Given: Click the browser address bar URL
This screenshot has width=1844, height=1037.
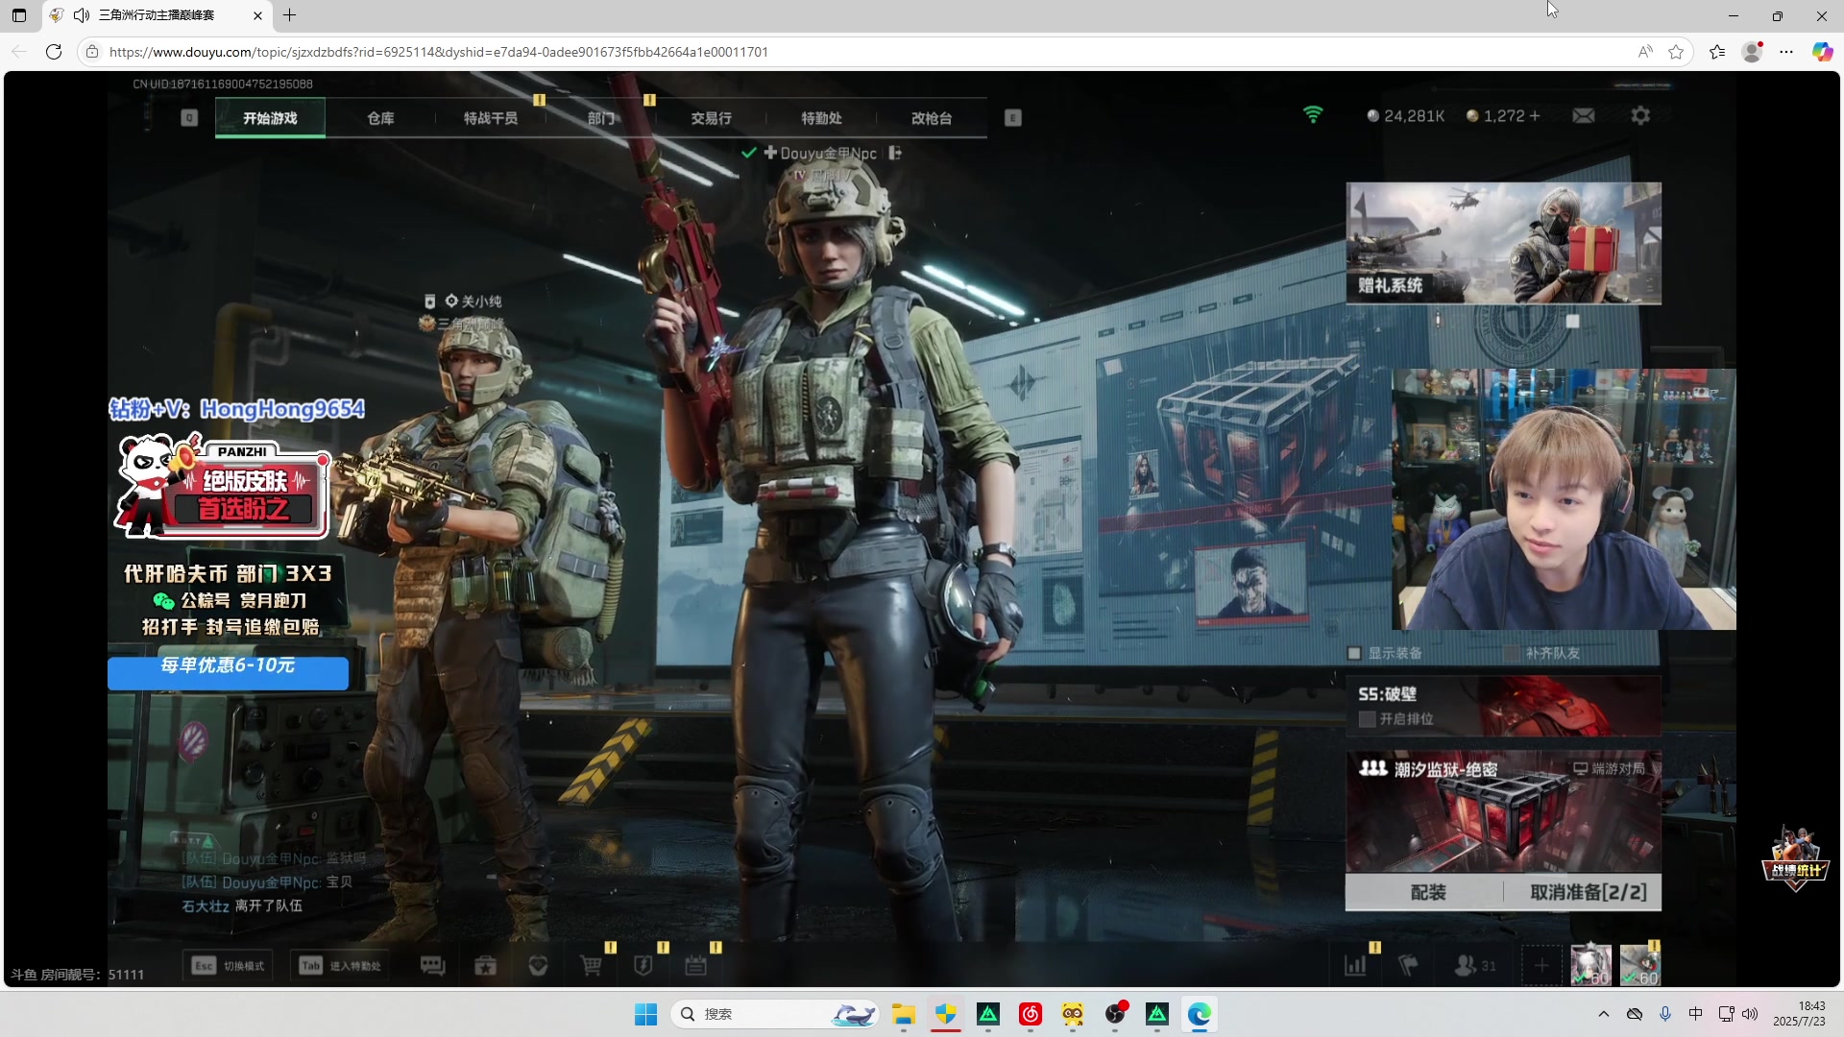Looking at the screenshot, I should 438,52.
